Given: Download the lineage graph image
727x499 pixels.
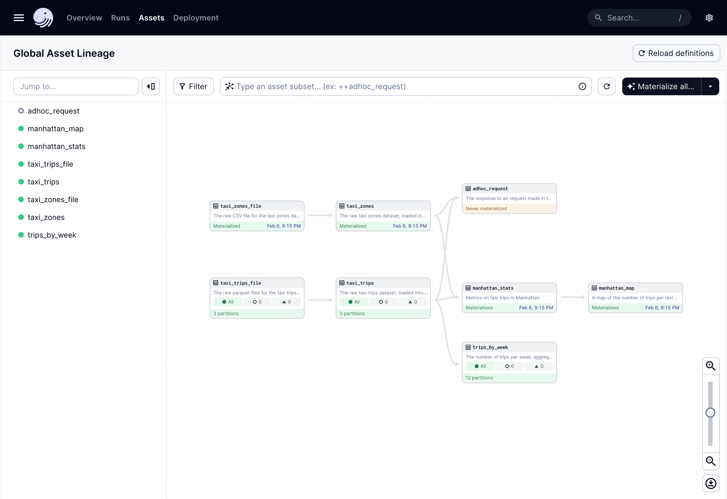Looking at the screenshot, I should [711, 483].
